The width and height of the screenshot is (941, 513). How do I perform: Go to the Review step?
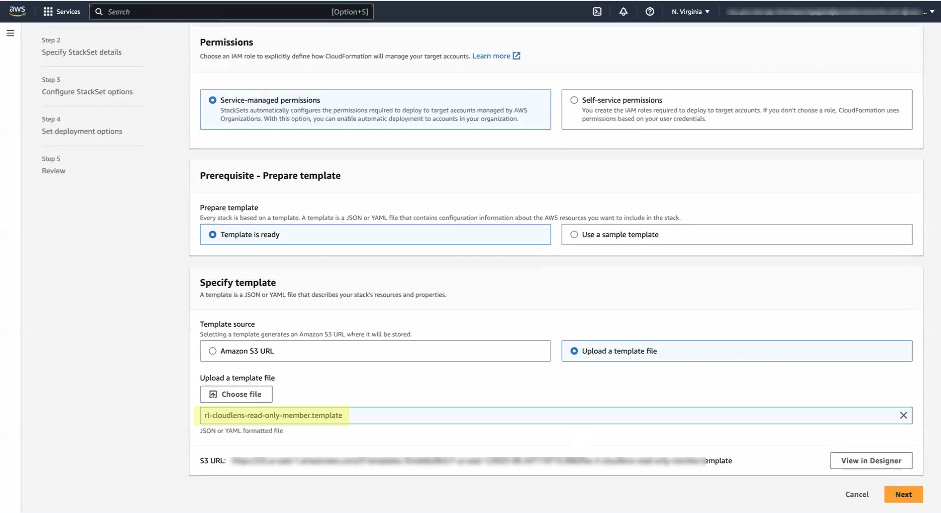(x=53, y=171)
